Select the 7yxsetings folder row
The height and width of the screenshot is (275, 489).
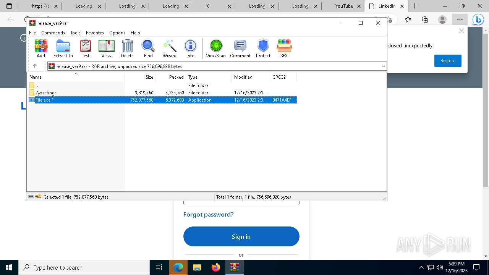coord(162,93)
